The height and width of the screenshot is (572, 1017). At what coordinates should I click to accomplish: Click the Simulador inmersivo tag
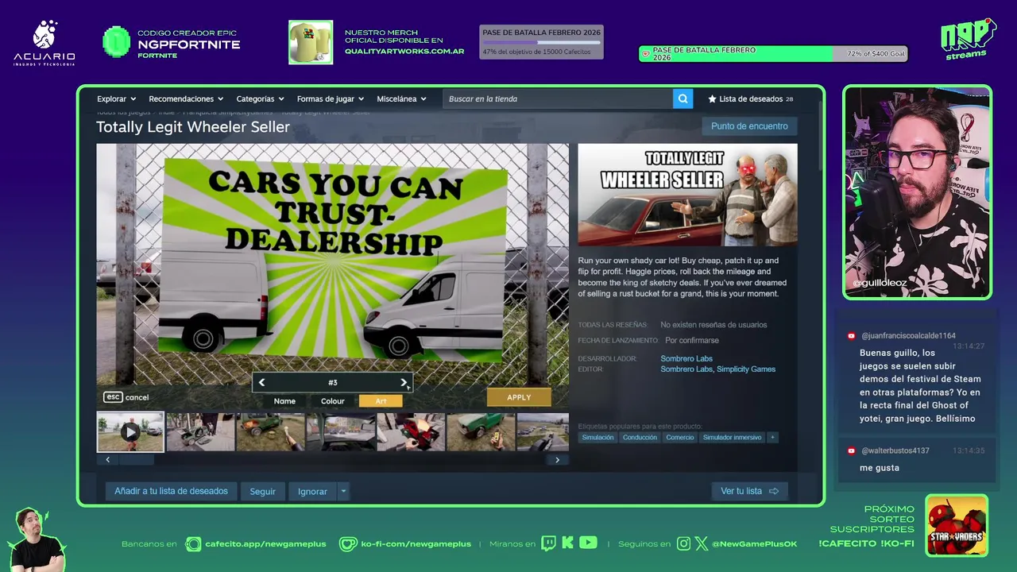pos(732,437)
